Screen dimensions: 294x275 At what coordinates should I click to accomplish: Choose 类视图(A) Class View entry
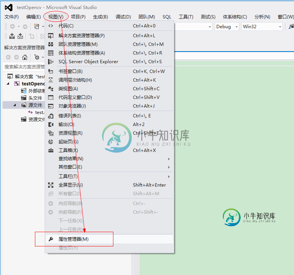109,89
